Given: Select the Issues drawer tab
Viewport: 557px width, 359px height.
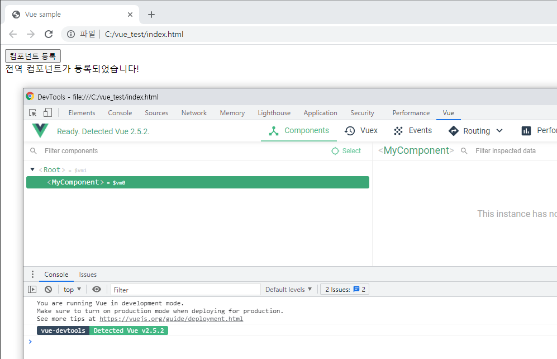Looking at the screenshot, I should [88, 275].
